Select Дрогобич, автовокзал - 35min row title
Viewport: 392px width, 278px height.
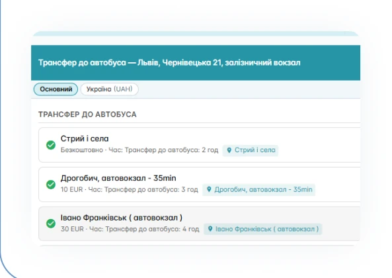tap(118, 178)
